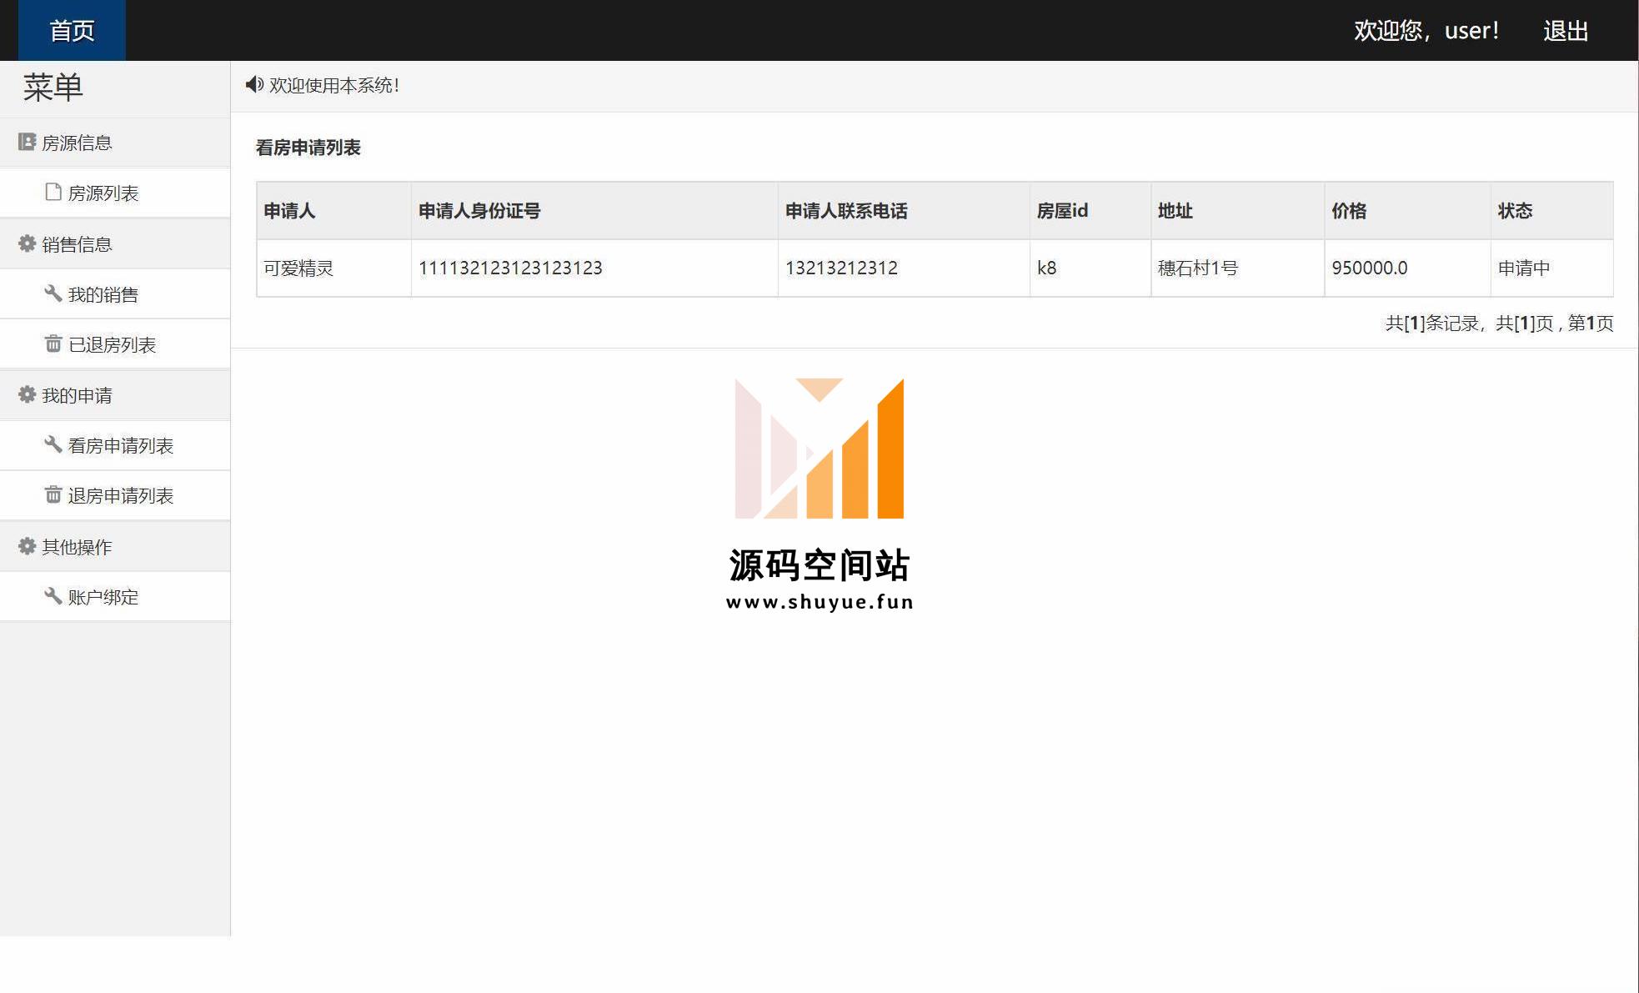Click the speaker announcement icon
Image resolution: width=1639 pixels, height=993 pixels.
[x=254, y=84]
